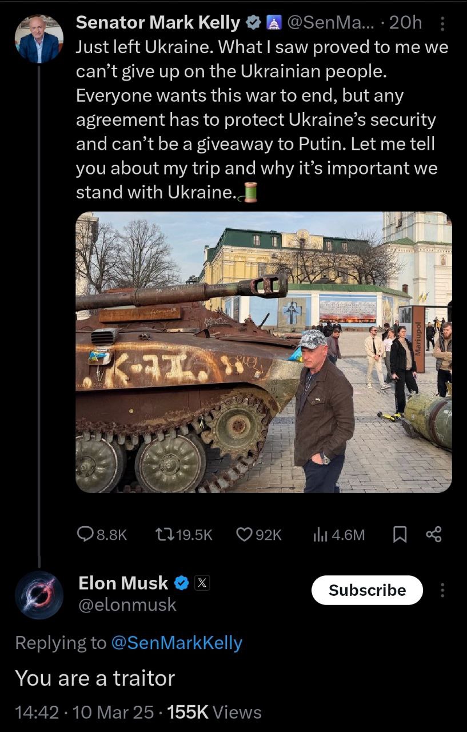Open more options on Kelly's post
The image size is (467, 732).
pos(441,23)
